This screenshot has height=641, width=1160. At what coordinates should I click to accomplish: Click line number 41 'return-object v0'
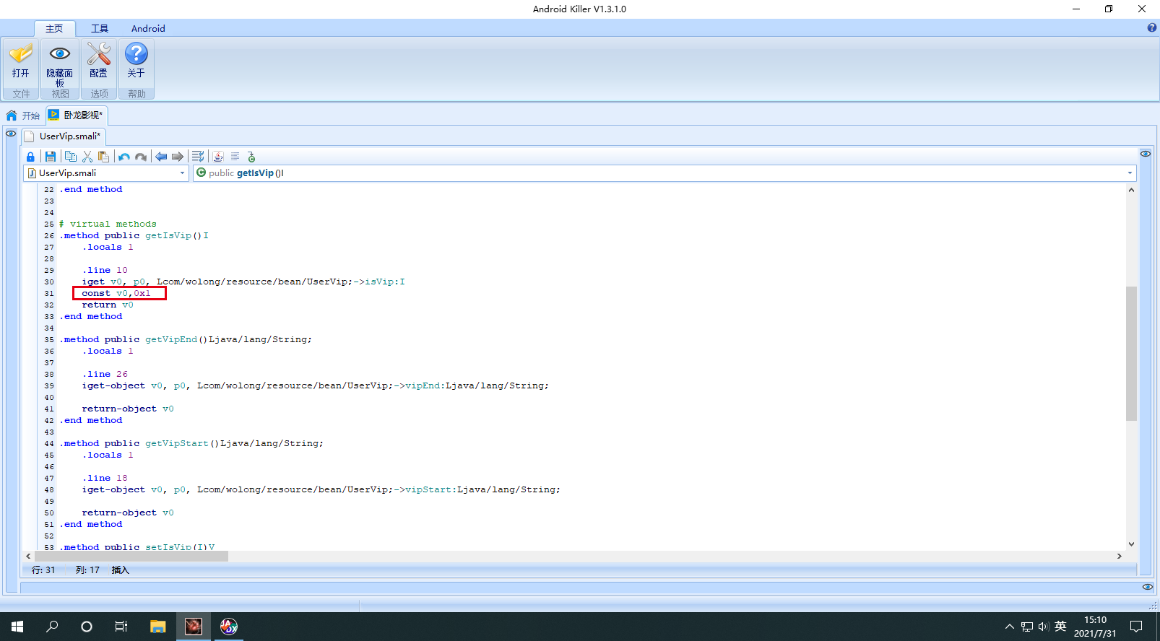pyautogui.click(x=128, y=409)
